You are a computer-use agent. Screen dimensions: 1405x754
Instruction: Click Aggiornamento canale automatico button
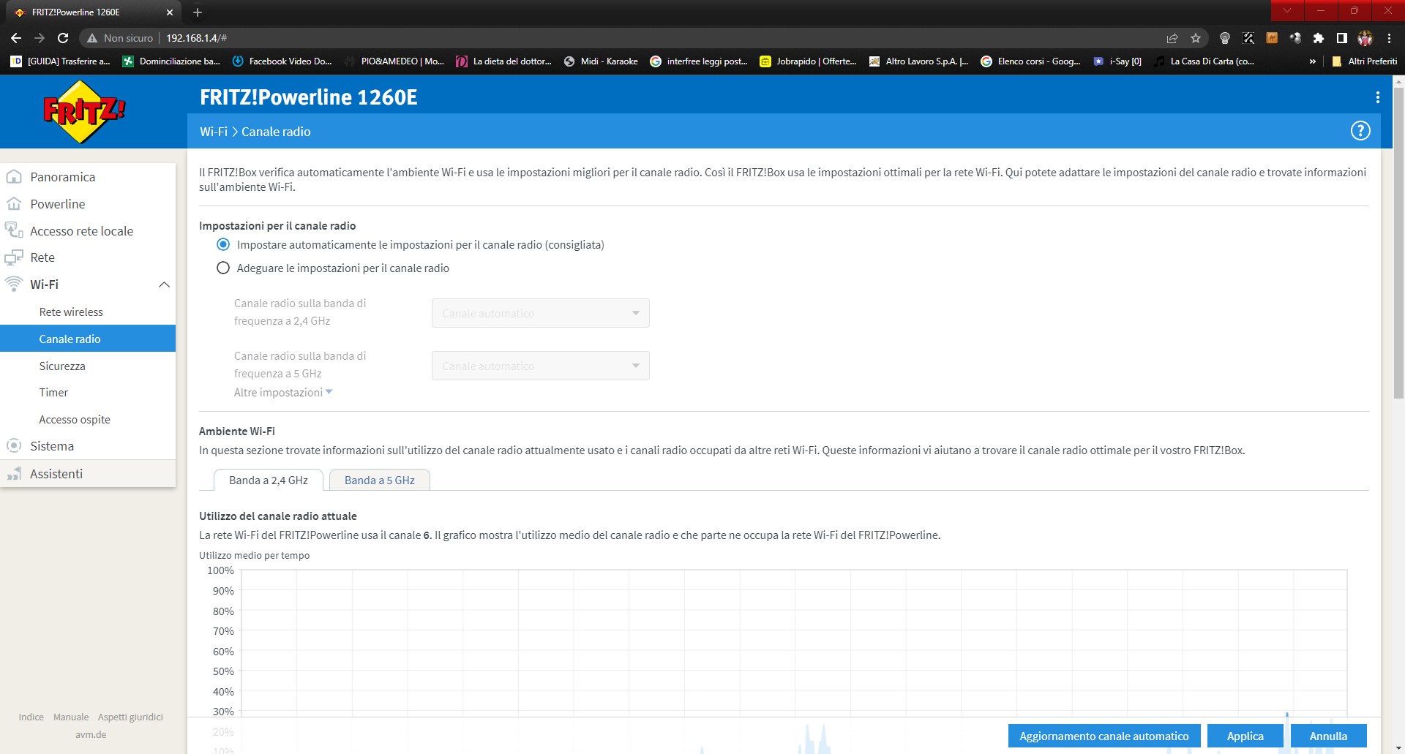click(1104, 736)
